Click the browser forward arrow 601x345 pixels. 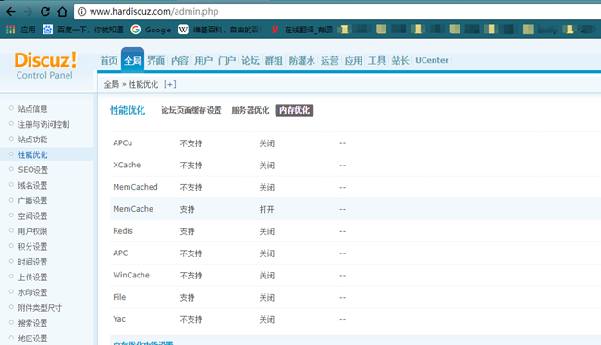pyautogui.click(x=28, y=12)
